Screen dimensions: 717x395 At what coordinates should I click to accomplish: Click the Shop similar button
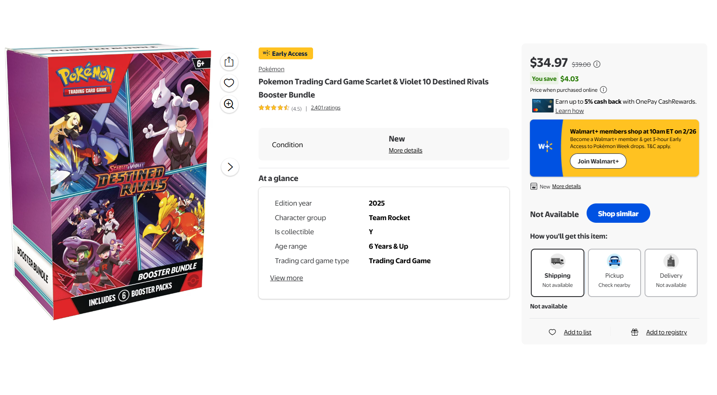click(618, 214)
